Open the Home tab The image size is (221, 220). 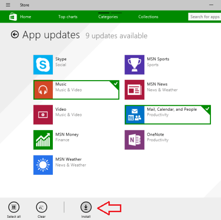tap(26, 17)
